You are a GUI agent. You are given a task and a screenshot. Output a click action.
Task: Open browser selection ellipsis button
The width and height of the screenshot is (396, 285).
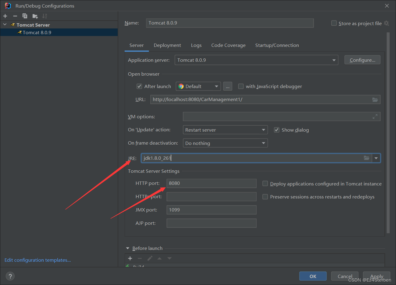coord(228,86)
